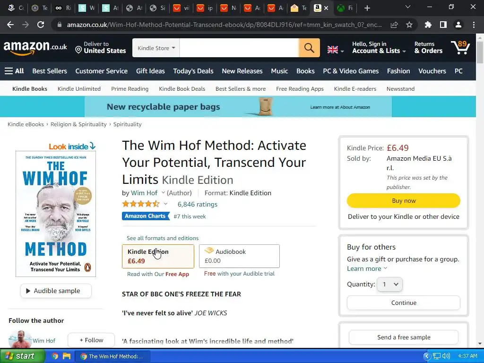Screen dimensions: 484x363
Task: Select the Audiobook format box
Action: tap(239, 256)
